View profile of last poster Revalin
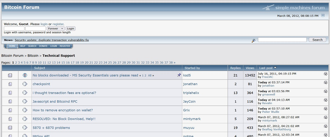 (267, 103)
